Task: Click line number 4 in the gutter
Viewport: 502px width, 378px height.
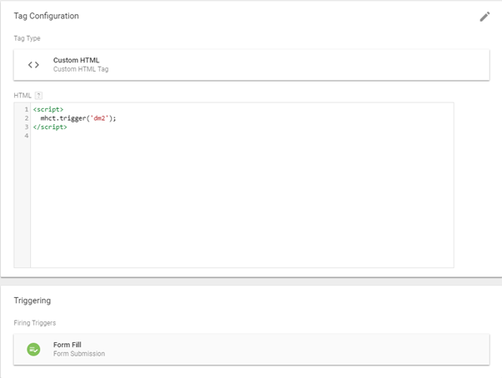Action: pos(27,136)
